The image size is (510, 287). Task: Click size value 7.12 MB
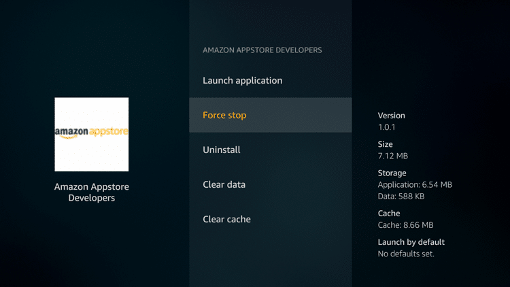pos(392,156)
